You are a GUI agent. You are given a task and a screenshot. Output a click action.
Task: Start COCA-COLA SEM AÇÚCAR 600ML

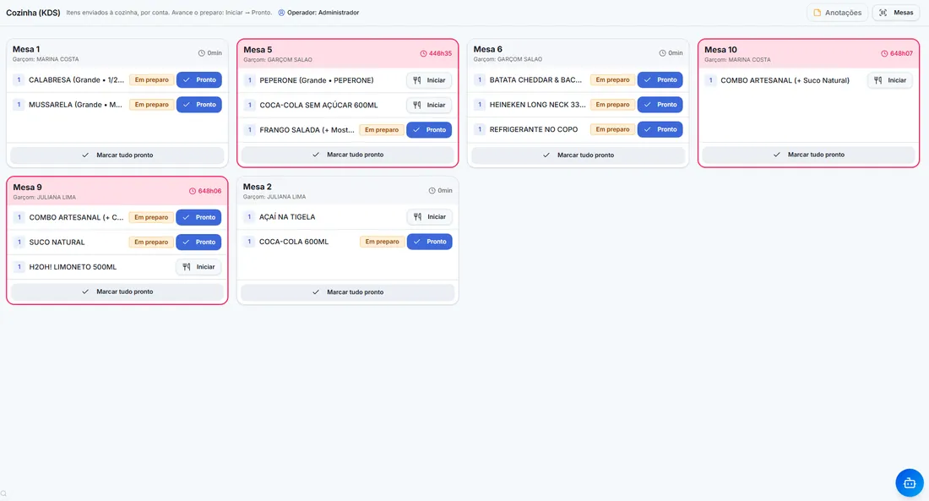(429, 106)
